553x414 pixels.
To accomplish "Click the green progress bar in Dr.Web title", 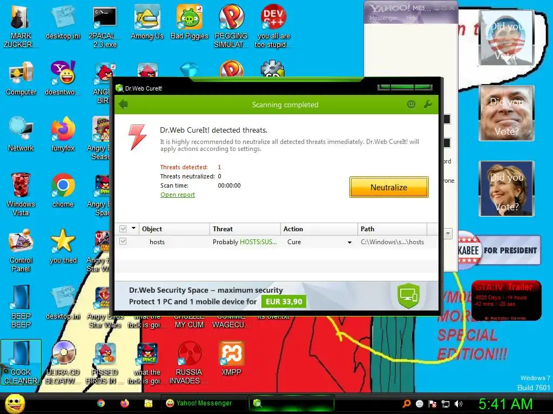I will click(x=405, y=87).
